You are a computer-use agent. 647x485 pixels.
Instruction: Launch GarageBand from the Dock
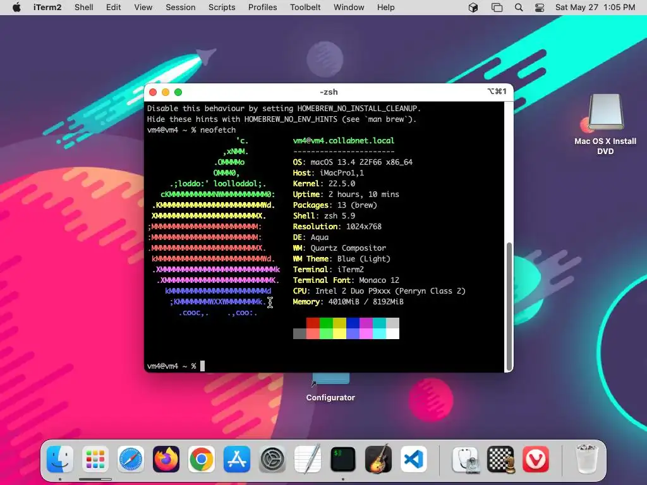pyautogui.click(x=378, y=459)
